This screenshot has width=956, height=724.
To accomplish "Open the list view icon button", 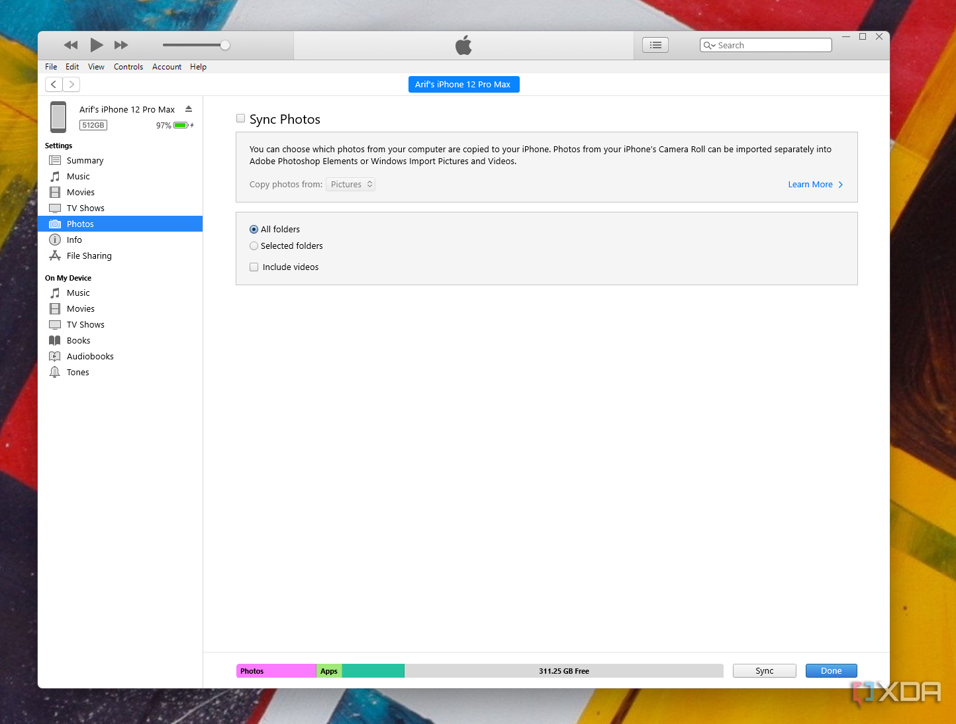I will [x=655, y=45].
